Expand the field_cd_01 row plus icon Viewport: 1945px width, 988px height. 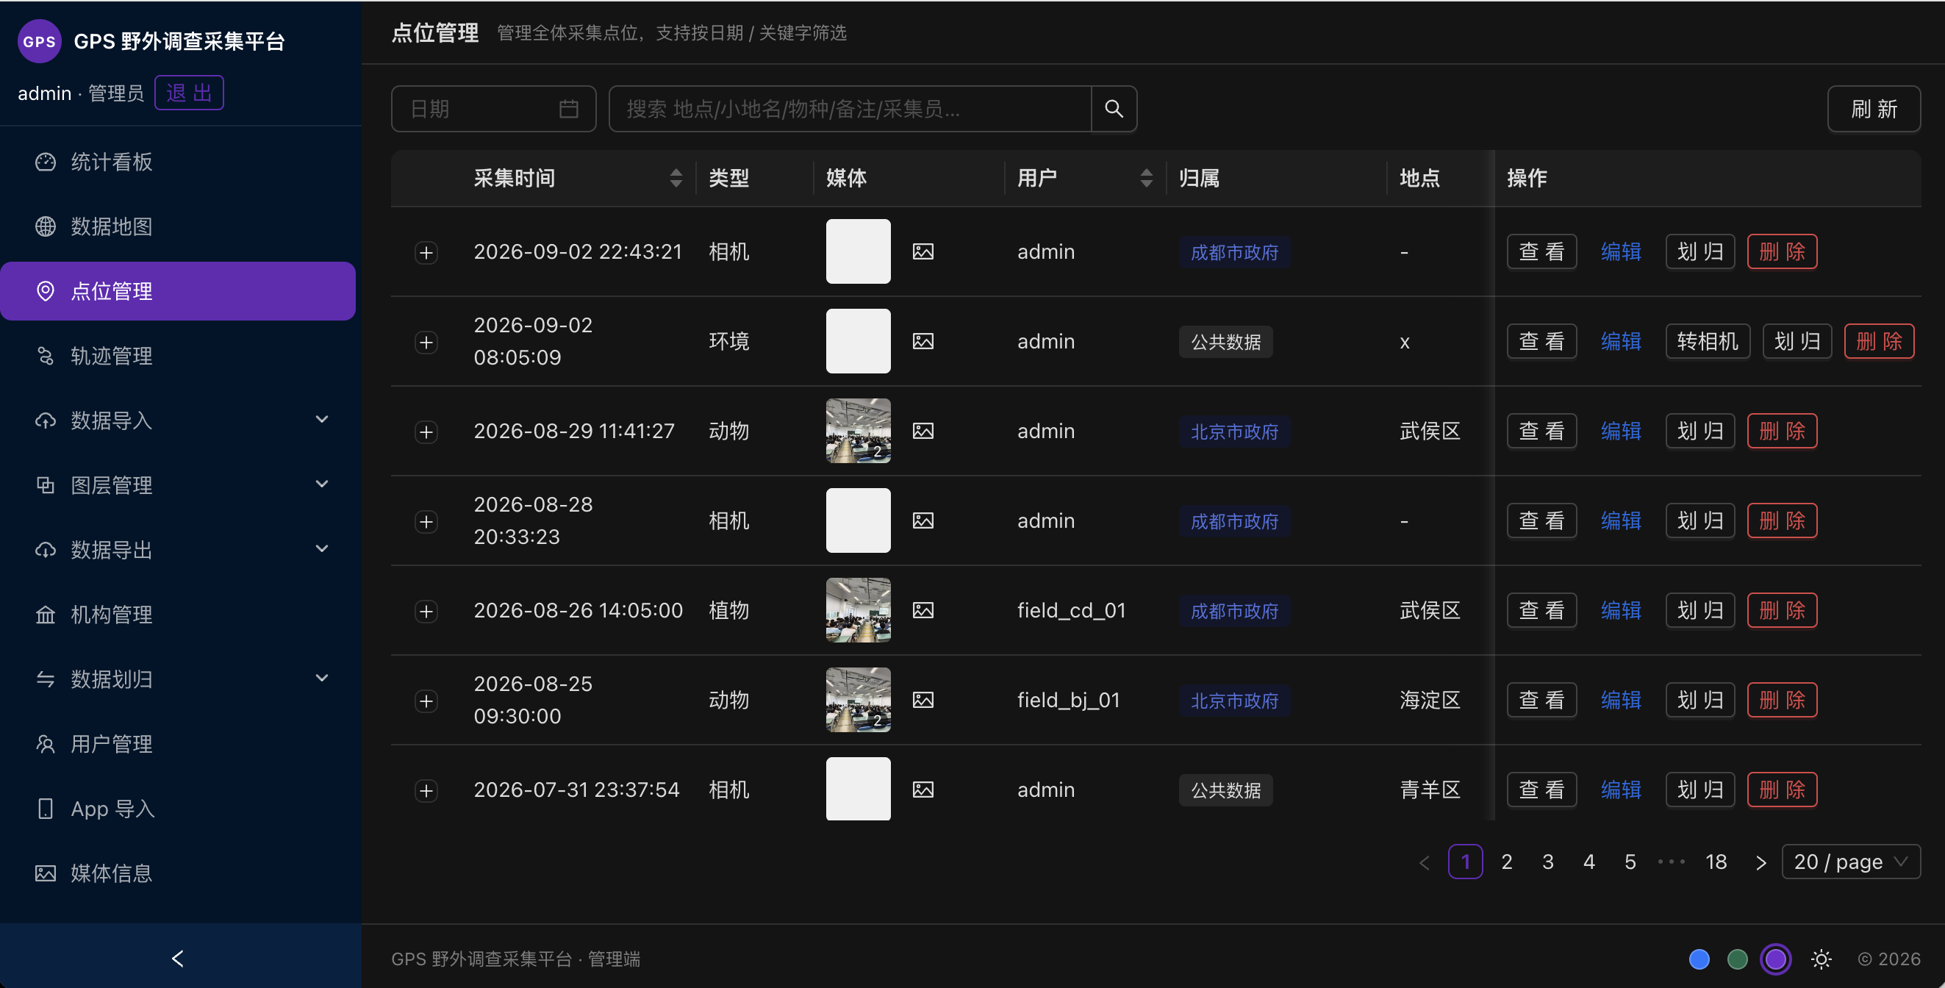pyautogui.click(x=426, y=611)
